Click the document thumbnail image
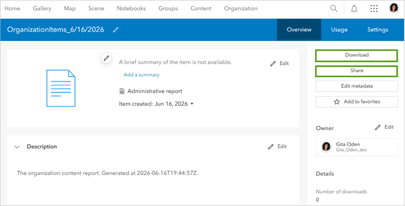405x206 pixels. pos(61,88)
